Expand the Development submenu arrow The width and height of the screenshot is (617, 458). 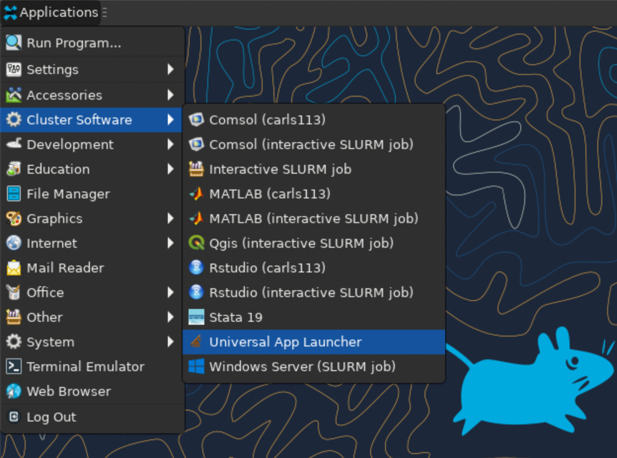[x=171, y=144]
